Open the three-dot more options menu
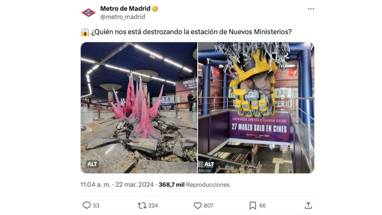Viewport: 382px width, 215px height. [x=311, y=9]
